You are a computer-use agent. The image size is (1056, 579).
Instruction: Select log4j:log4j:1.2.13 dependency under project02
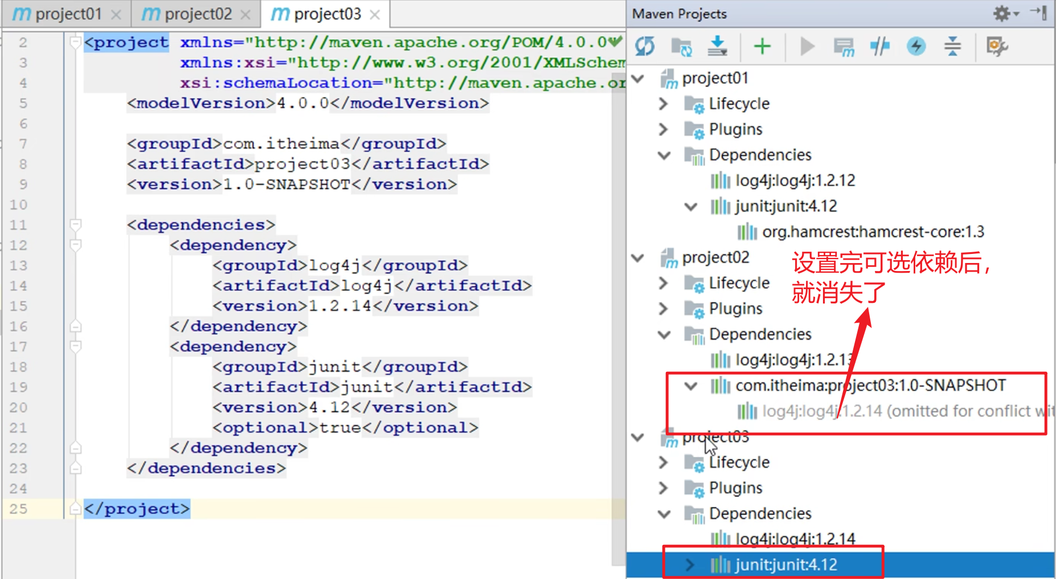(x=795, y=360)
